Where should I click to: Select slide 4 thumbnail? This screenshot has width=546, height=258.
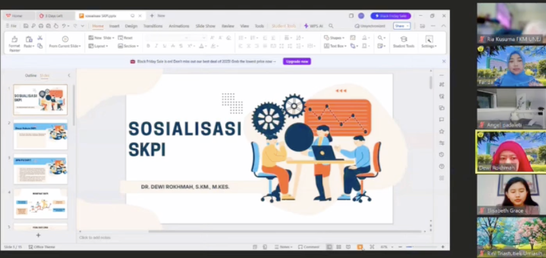click(41, 204)
